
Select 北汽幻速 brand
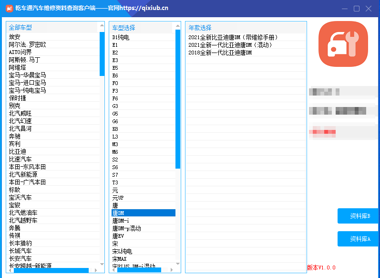point(53,121)
